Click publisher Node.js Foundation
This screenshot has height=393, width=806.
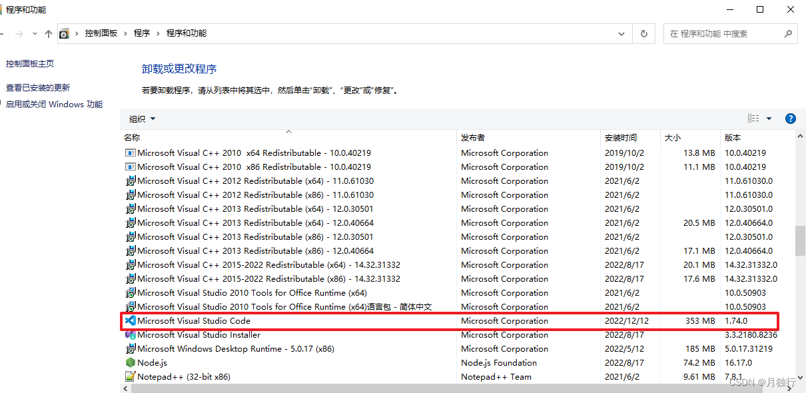click(x=499, y=363)
